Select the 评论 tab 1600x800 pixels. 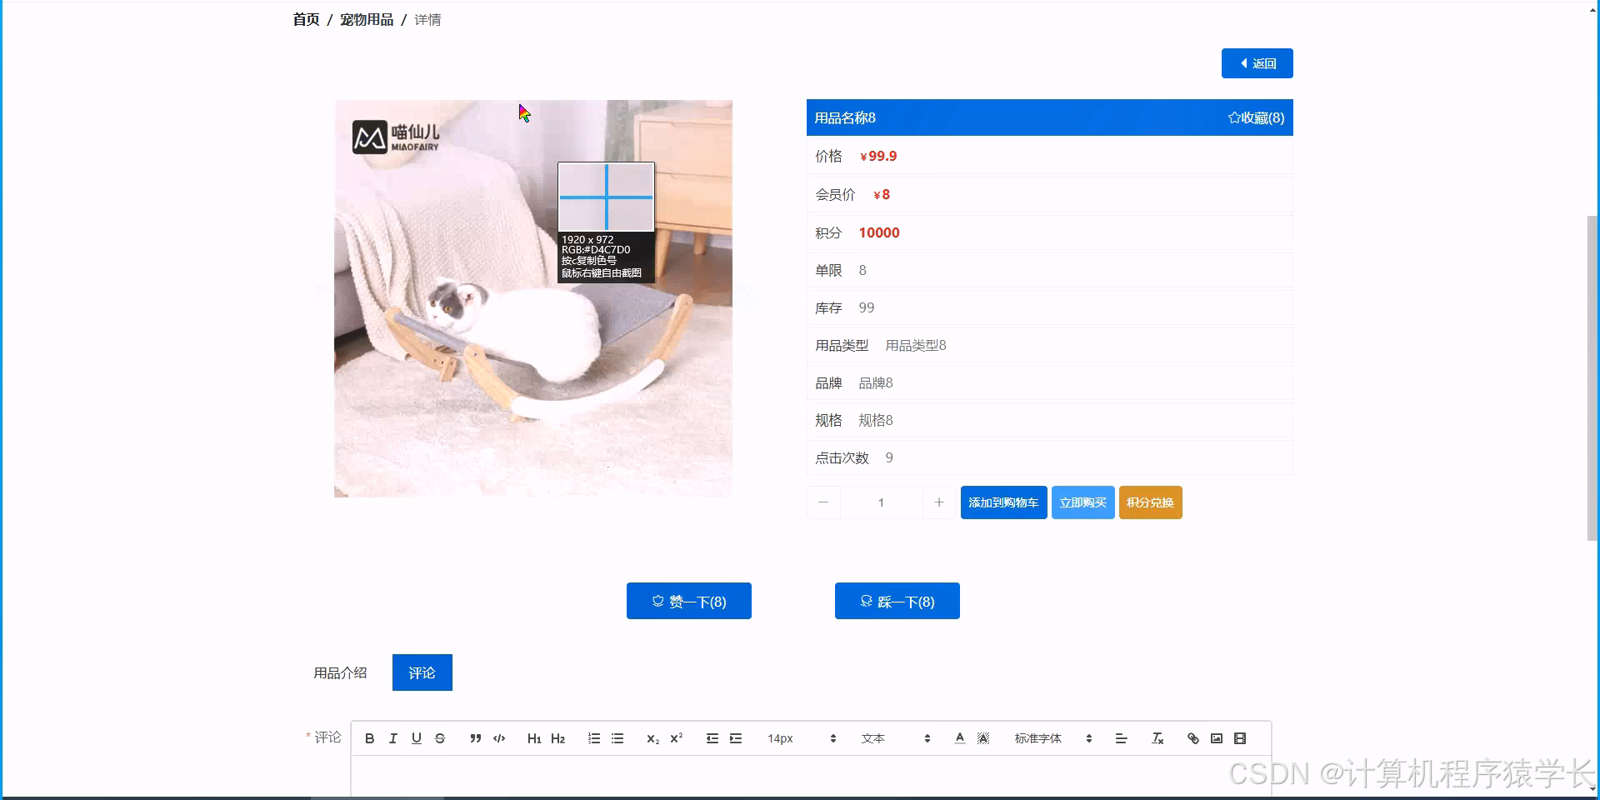[422, 672]
